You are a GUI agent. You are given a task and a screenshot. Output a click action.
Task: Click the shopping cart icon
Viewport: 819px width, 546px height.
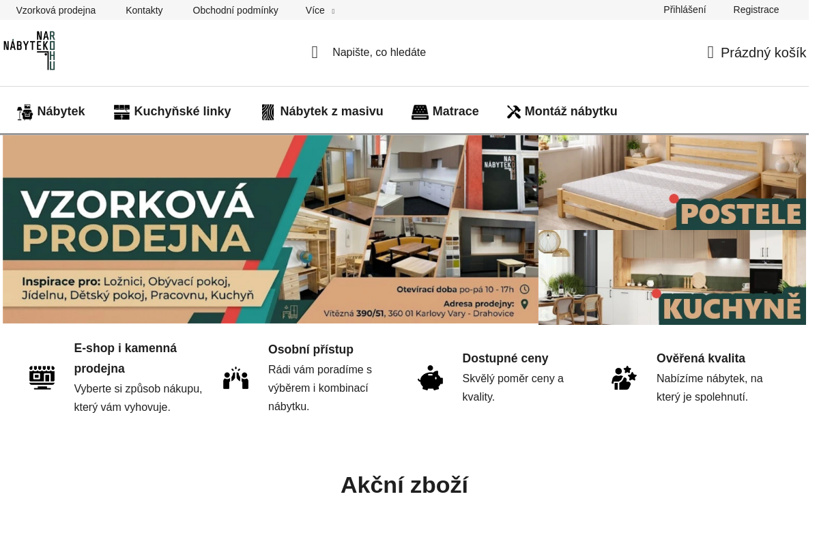pos(710,53)
